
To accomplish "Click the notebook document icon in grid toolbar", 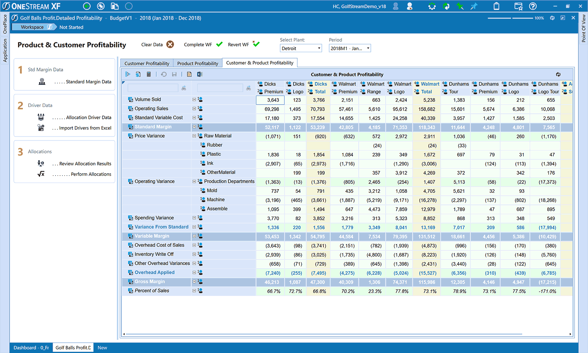I will (x=189, y=74).
